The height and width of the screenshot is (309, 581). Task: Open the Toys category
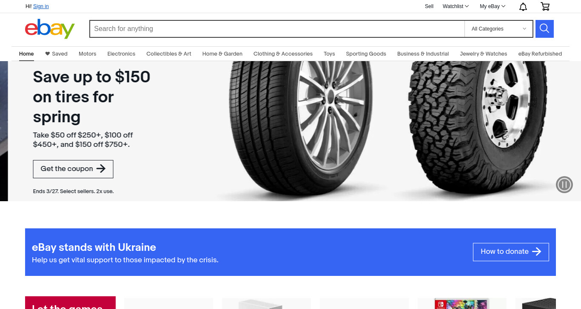329,54
